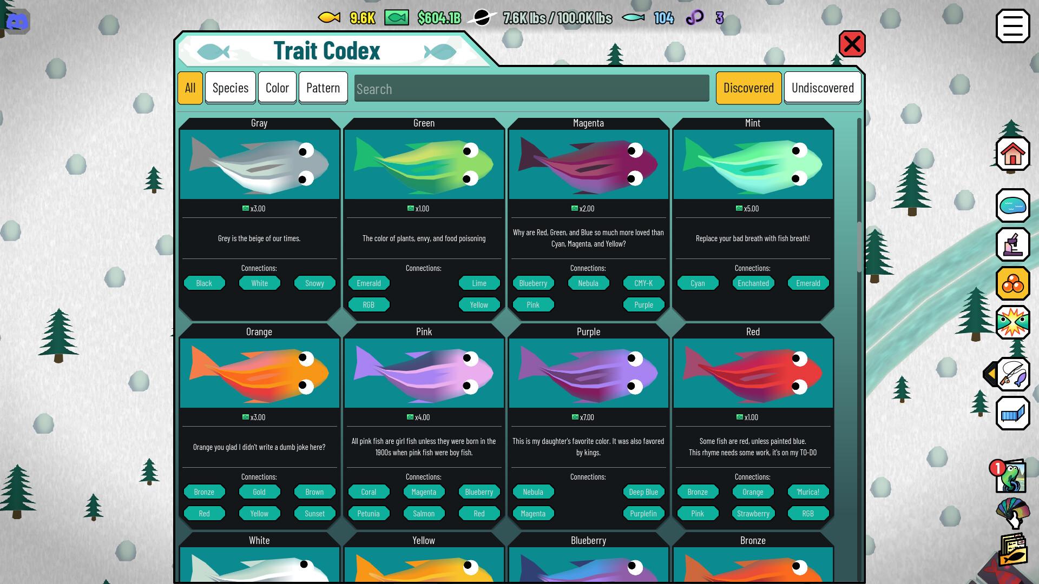Screen dimensions: 1039x584
Task: Click the fish eggs icon on the sidebar
Action: [1012, 283]
